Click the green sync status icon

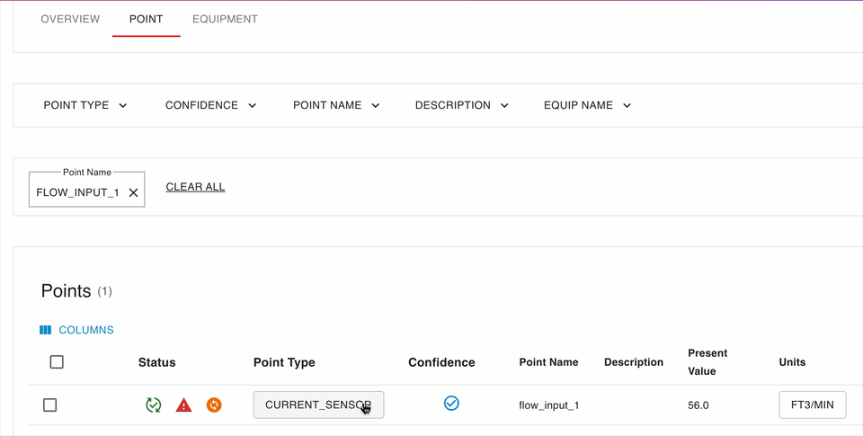(153, 405)
